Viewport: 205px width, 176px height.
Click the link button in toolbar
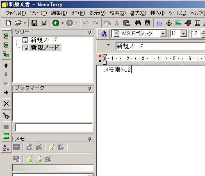159,23
